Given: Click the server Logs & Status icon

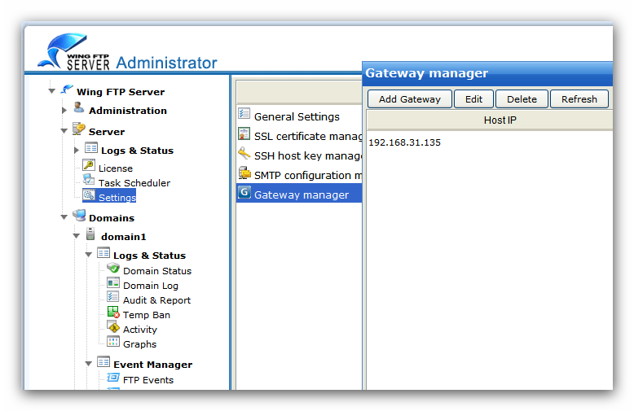Looking at the screenshot, I should (x=91, y=148).
